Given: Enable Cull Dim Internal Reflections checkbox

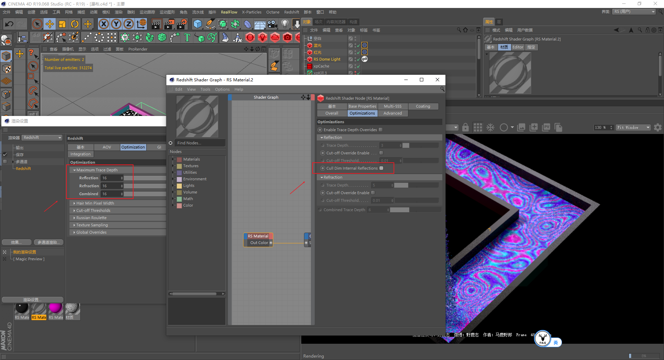Looking at the screenshot, I should pyautogui.click(x=381, y=168).
